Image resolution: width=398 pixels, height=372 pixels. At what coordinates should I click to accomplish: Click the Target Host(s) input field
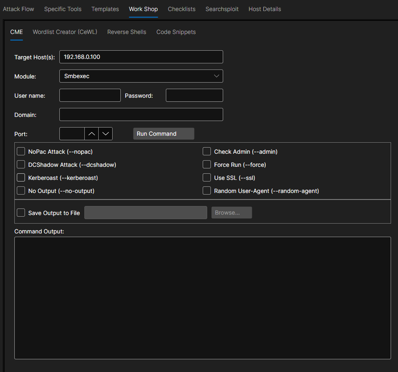[141, 57]
